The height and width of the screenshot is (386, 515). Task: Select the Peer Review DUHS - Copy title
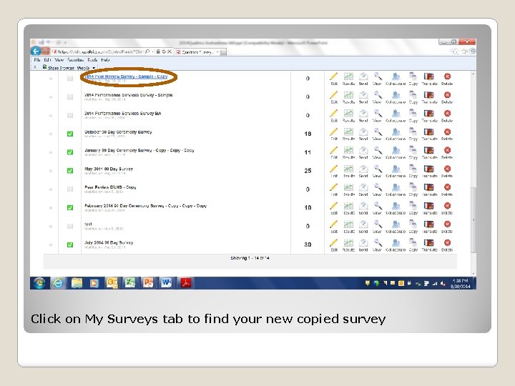[x=110, y=187]
